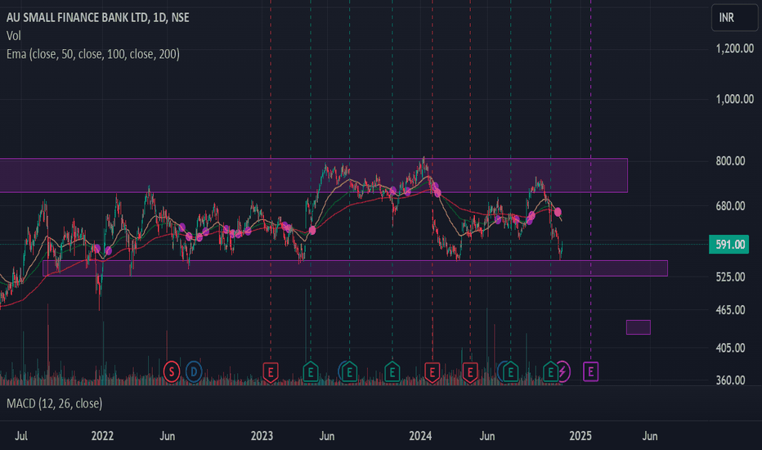Click the 1,200.00 price axis label

[735, 48]
